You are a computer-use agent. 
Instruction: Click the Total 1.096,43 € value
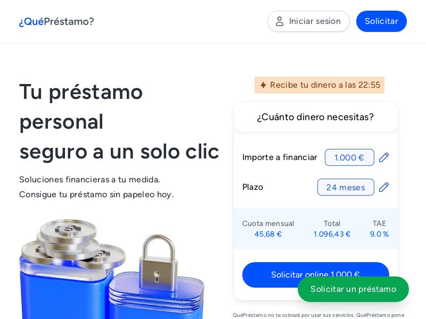(332, 234)
